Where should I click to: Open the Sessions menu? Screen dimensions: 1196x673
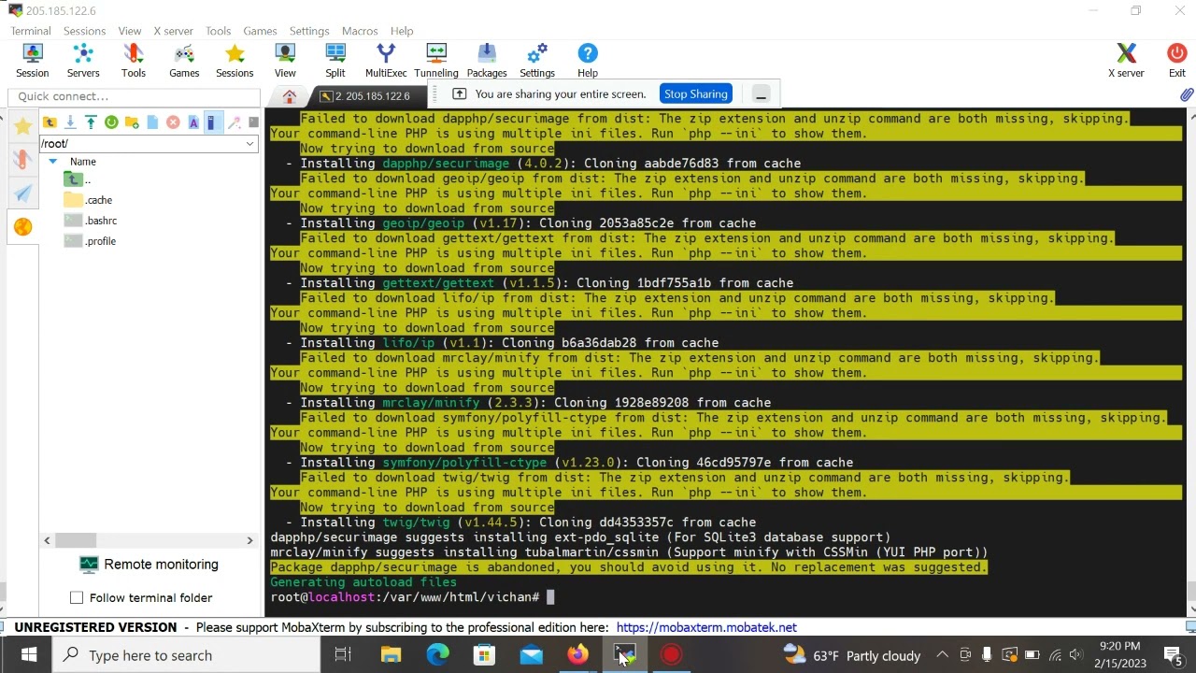coord(84,31)
